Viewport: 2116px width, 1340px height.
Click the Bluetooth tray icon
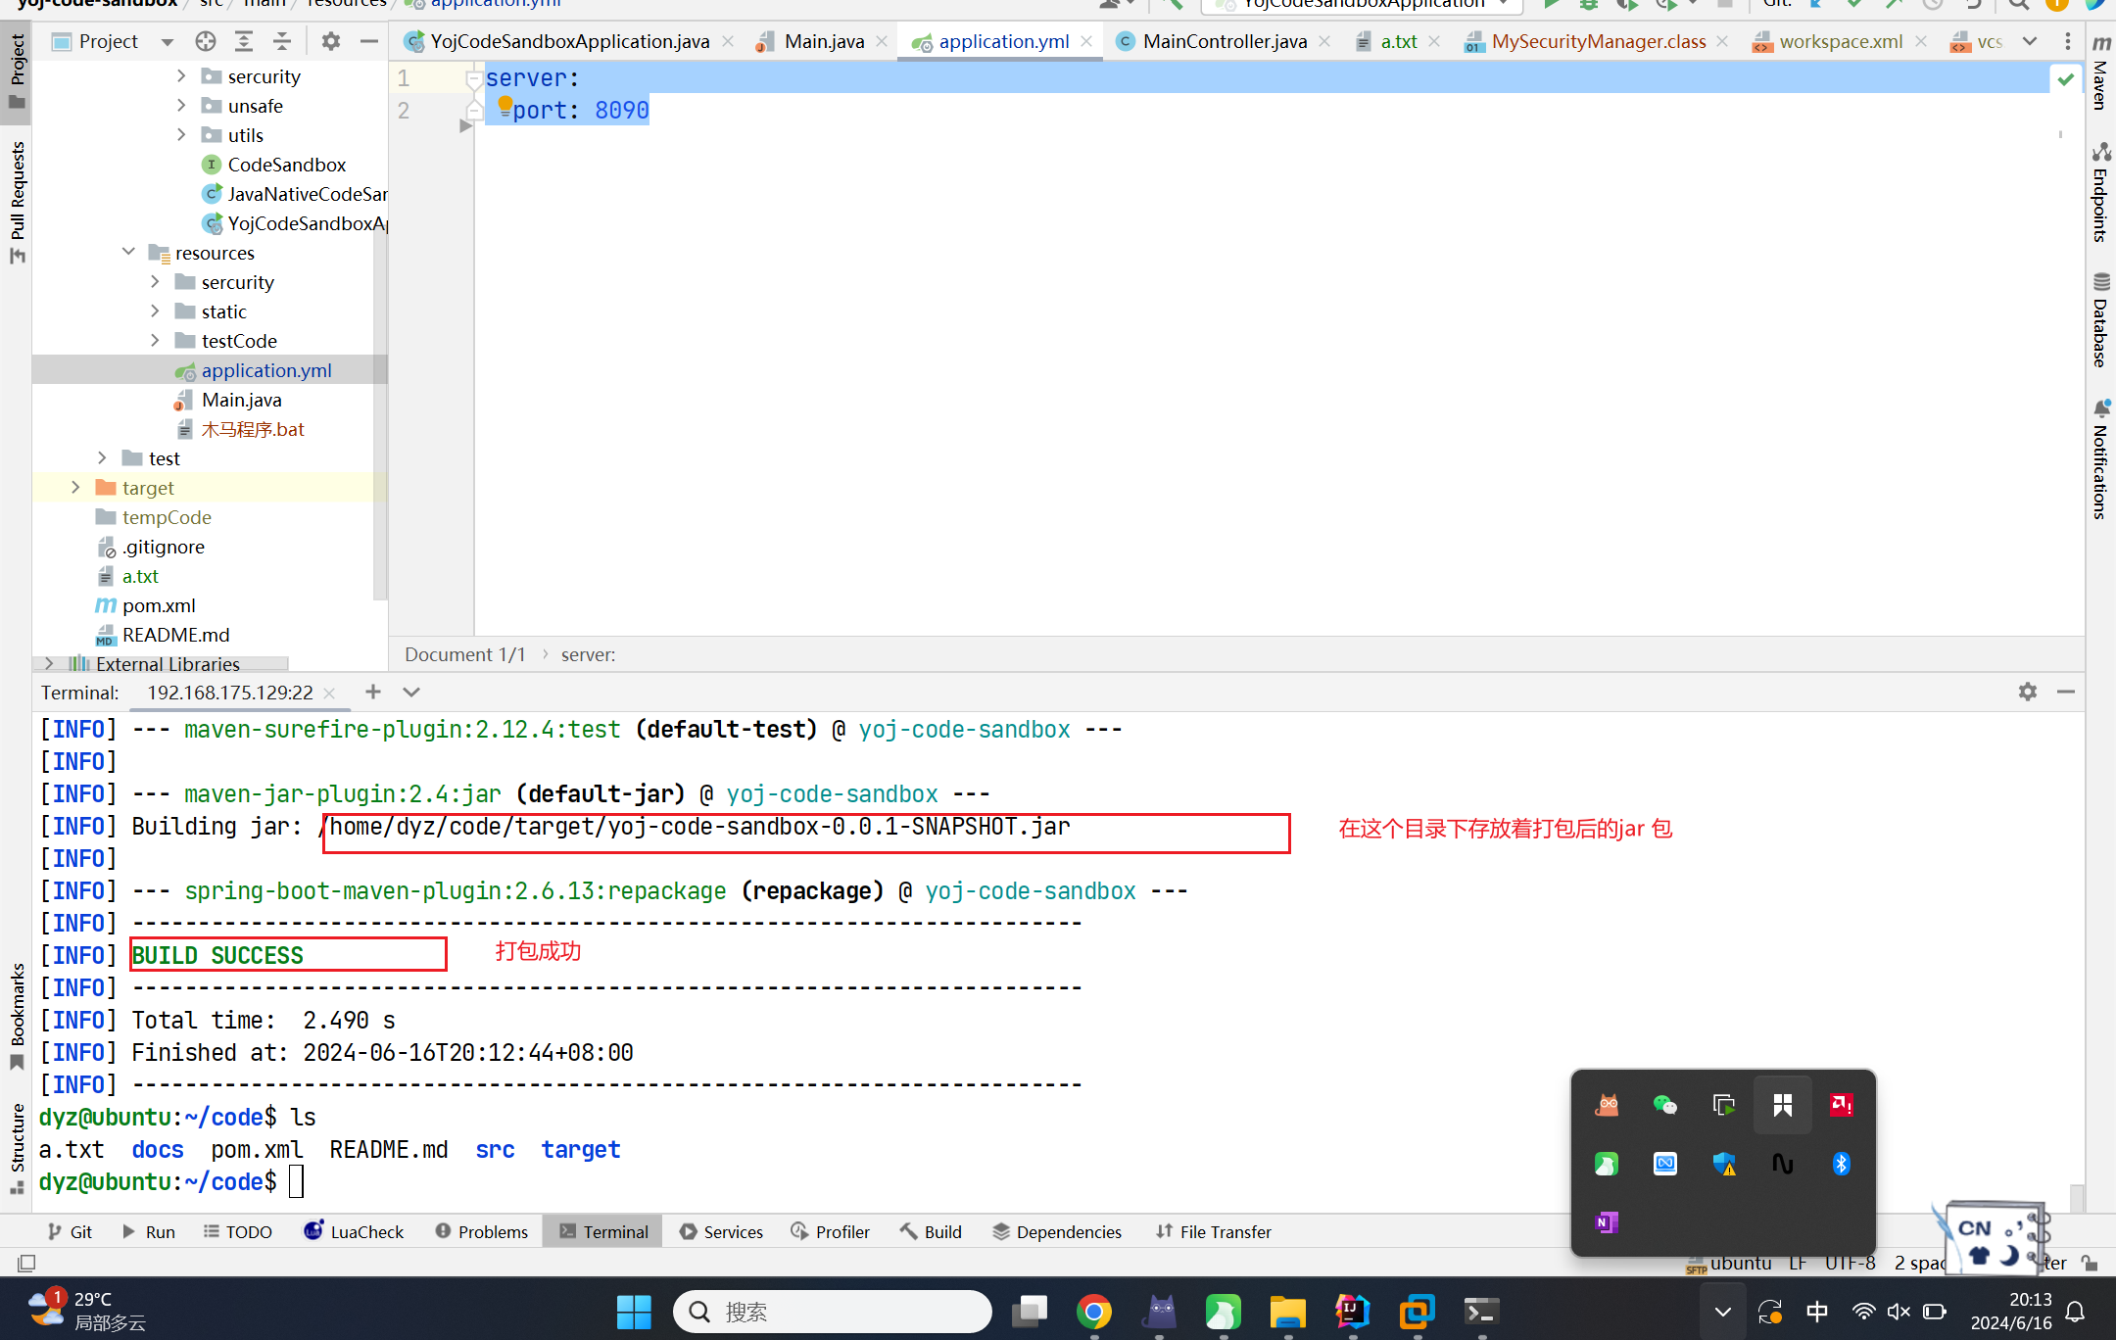[x=1841, y=1164]
